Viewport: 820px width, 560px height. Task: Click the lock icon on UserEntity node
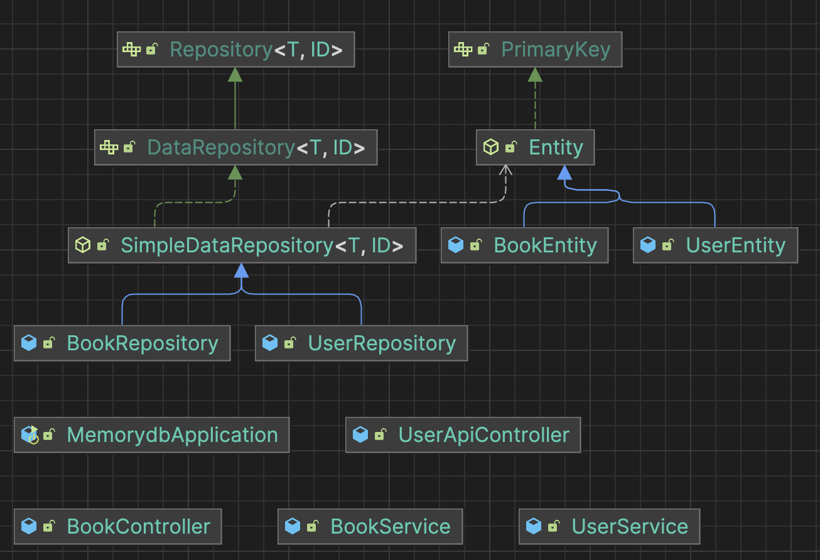click(667, 245)
